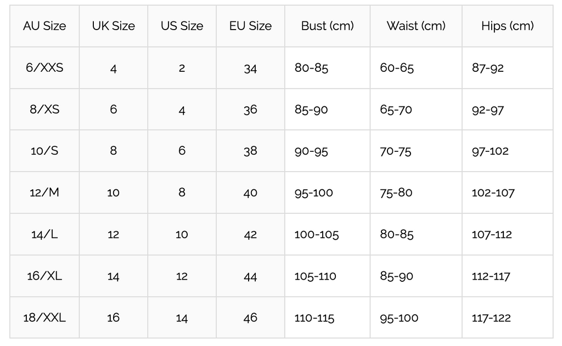This screenshot has height=346, width=562.
Task: Select the 12/M size cell
Action: (44, 192)
